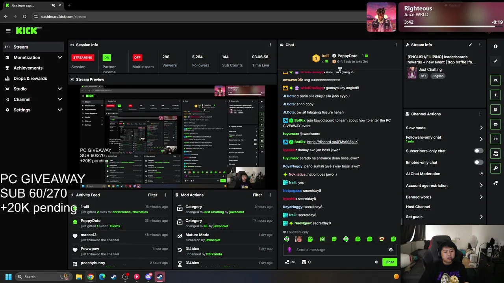Click the purple microphone icon in message box
This screenshot has height=283, width=504.
289,250
